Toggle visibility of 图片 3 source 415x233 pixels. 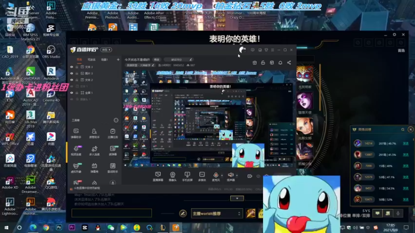click(x=72, y=74)
